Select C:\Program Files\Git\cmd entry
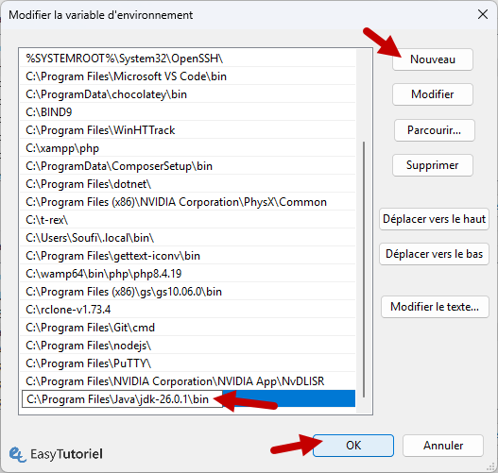Viewport: 498px width, 473px height. pyautogui.click(x=188, y=328)
